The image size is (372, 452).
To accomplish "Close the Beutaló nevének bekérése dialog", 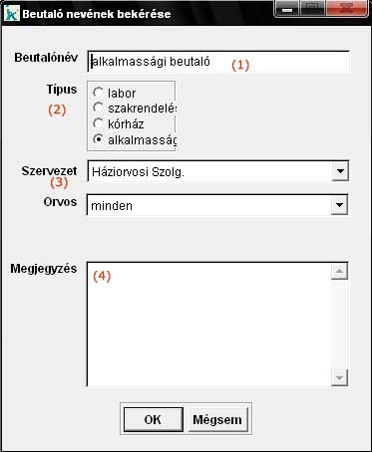I will point(347,8).
